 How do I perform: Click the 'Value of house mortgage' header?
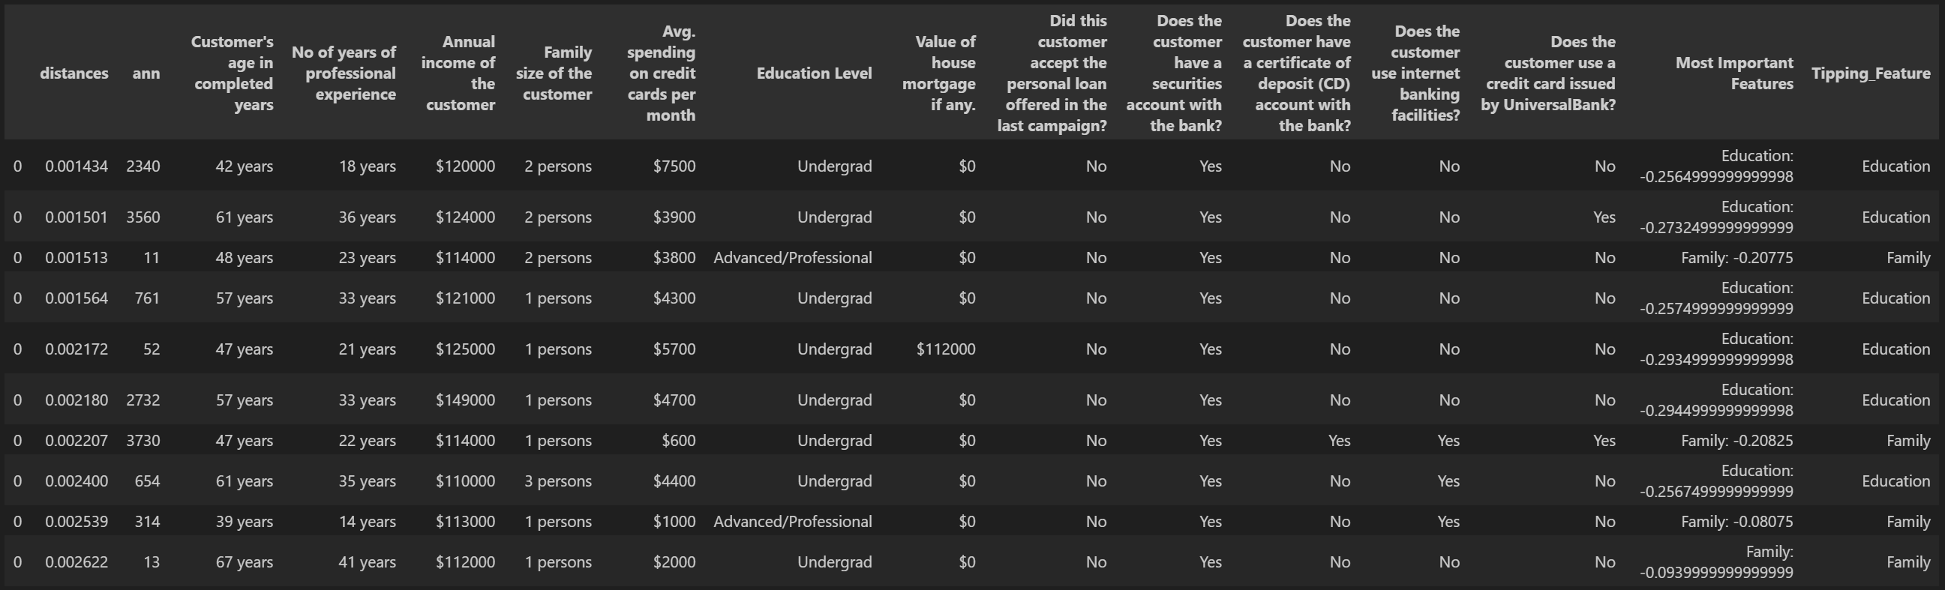(x=939, y=73)
